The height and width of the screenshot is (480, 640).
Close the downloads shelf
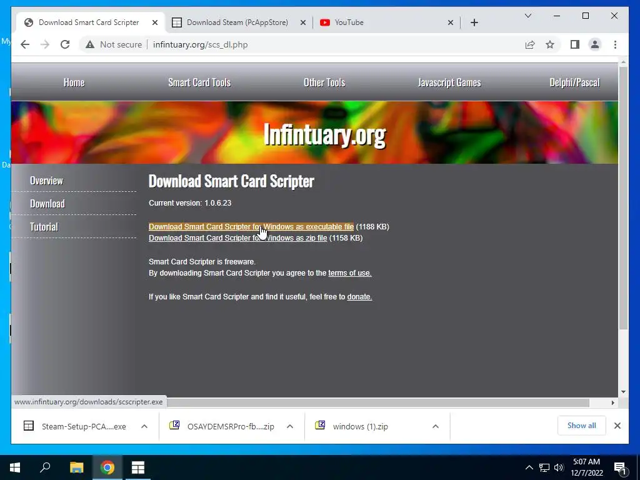[617, 426]
